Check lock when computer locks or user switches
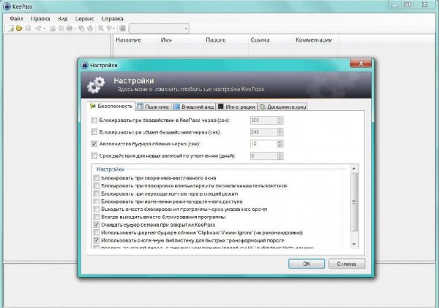439x308 pixels. coord(97,185)
